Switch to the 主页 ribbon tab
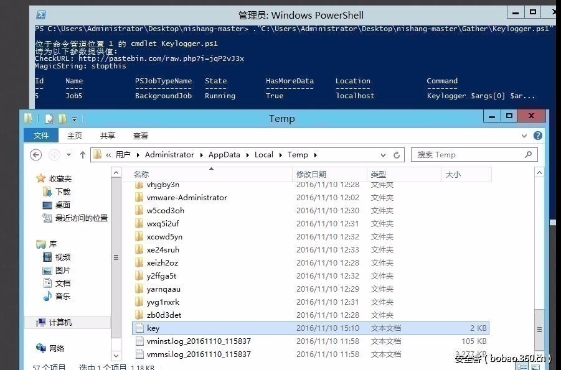Image resolution: width=561 pixels, height=370 pixels. [x=75, y=136]
